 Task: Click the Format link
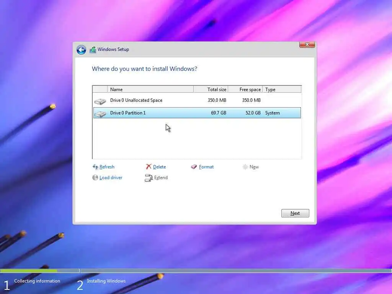(206, 167)
